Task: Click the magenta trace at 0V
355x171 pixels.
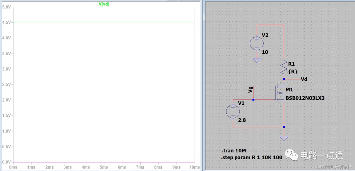Action: tap(104, 162)
